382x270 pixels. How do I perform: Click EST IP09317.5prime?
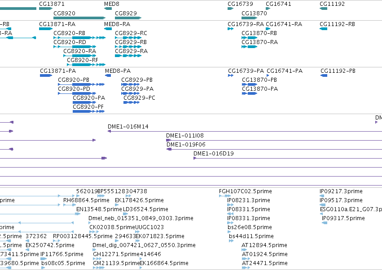pos(343,218)
